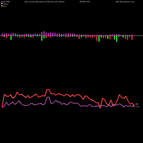Click the 'Price' legend label
The image size is (143, 143).
pos(5,6)
